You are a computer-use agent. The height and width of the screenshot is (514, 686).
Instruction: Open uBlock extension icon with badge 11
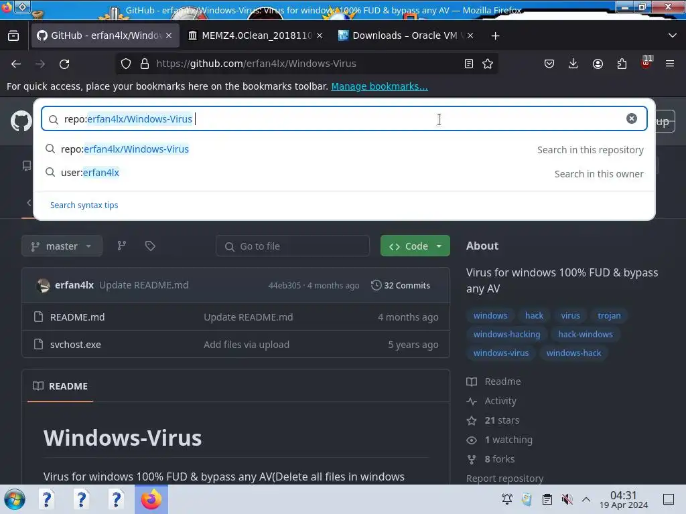(x=646, y=62)
